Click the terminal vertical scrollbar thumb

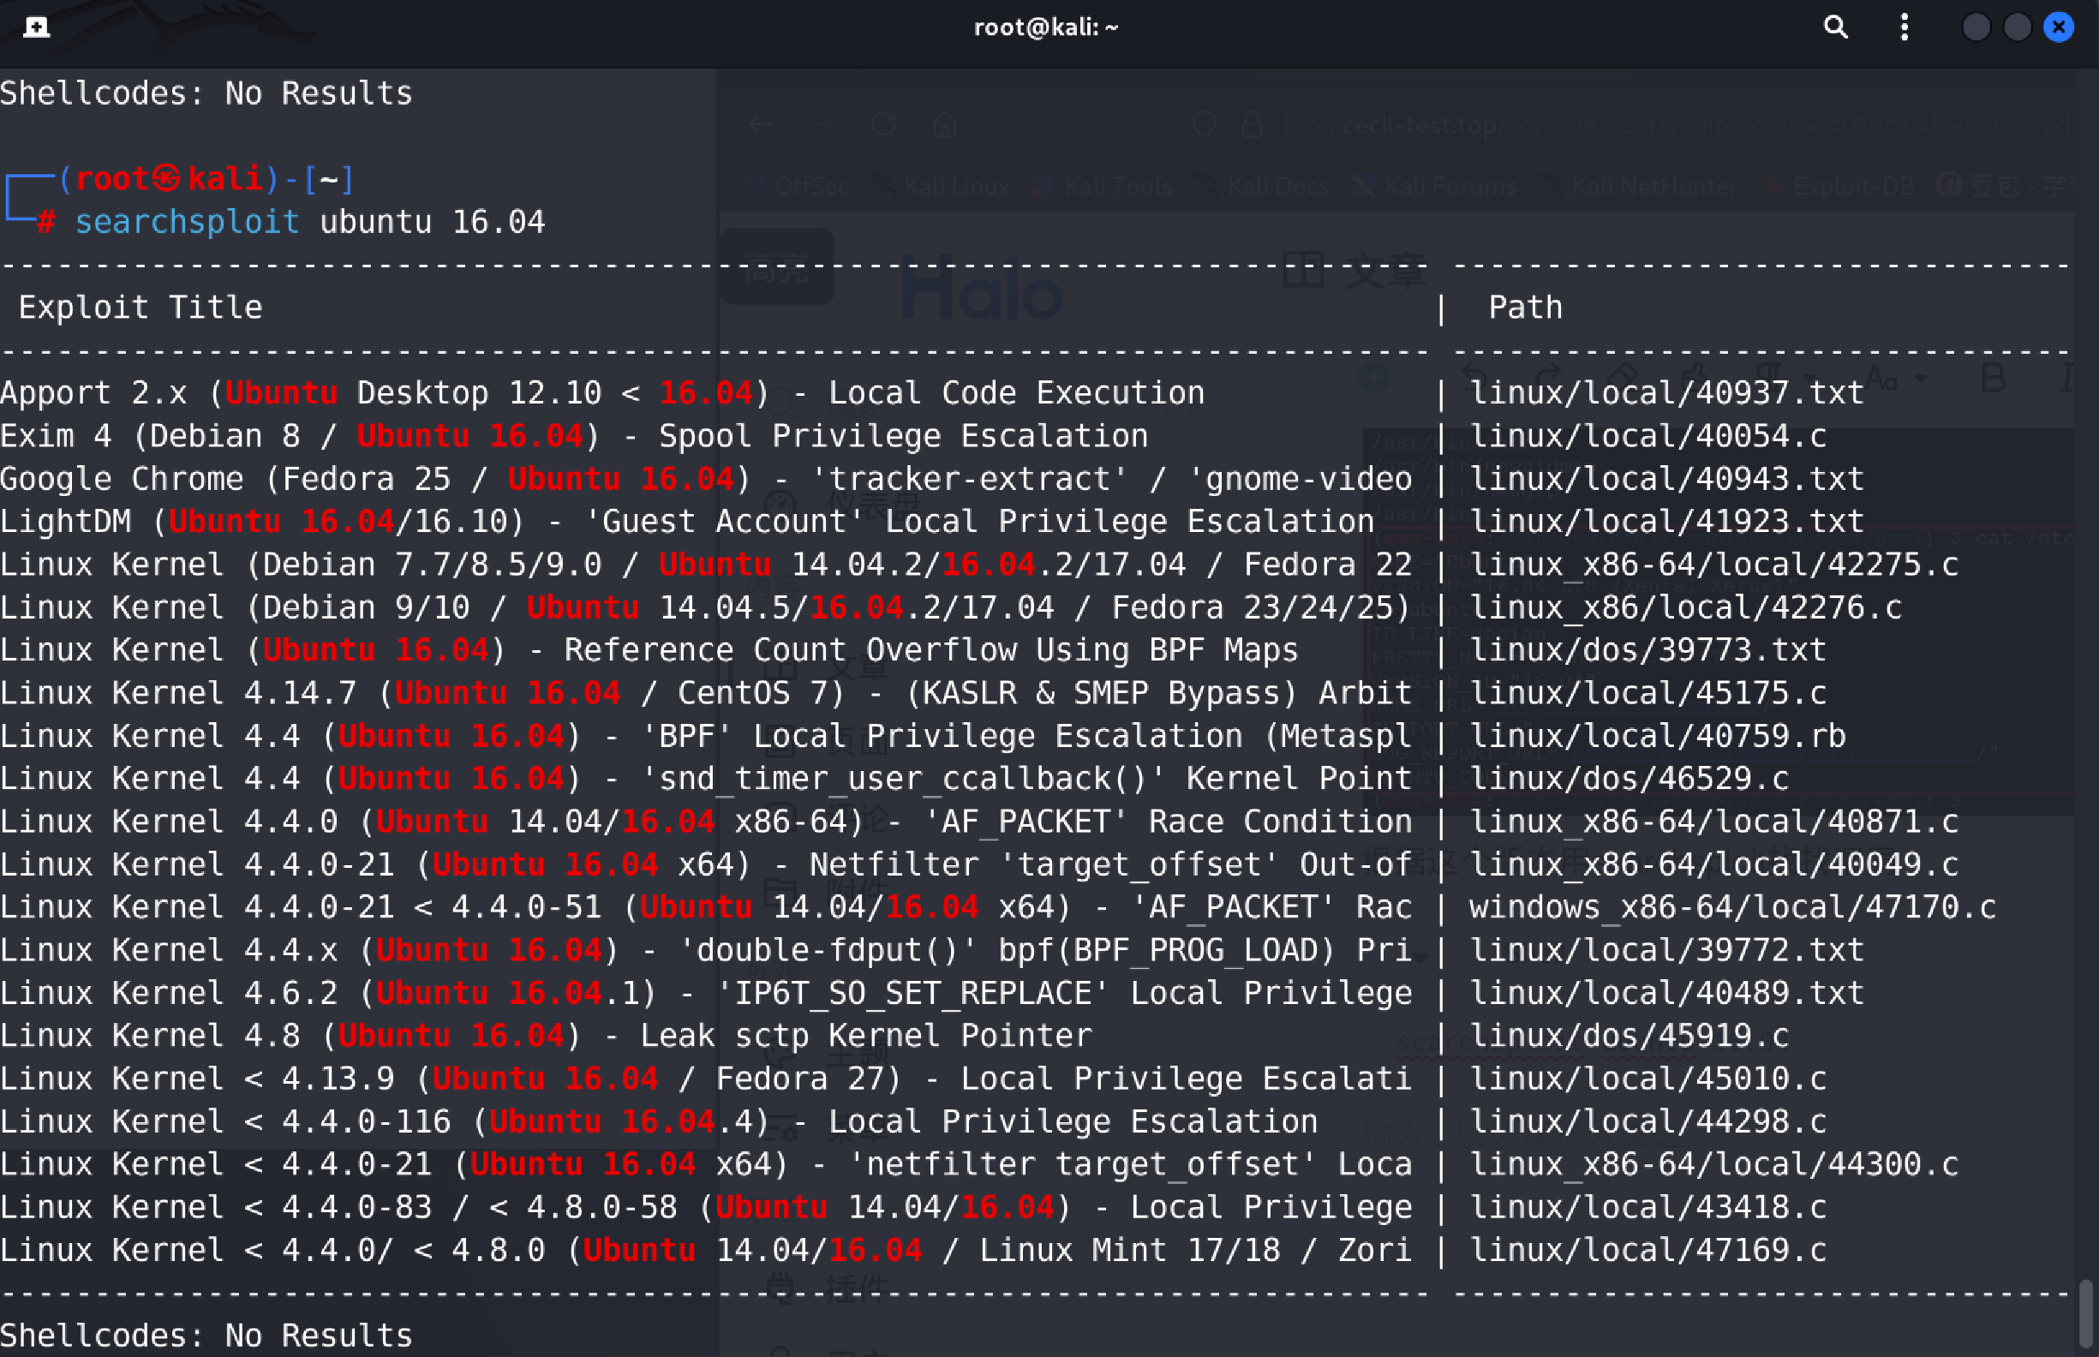(x=2086, y=1314)
